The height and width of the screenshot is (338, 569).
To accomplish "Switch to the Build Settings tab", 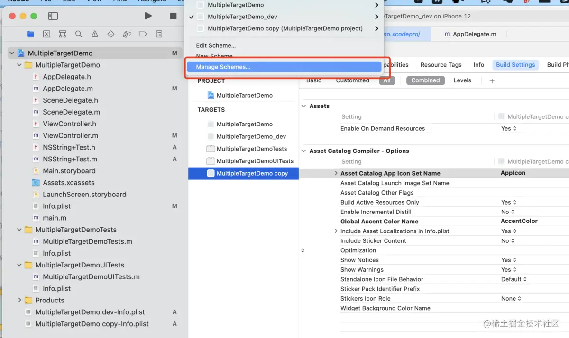I will click(x=515, y=65).
